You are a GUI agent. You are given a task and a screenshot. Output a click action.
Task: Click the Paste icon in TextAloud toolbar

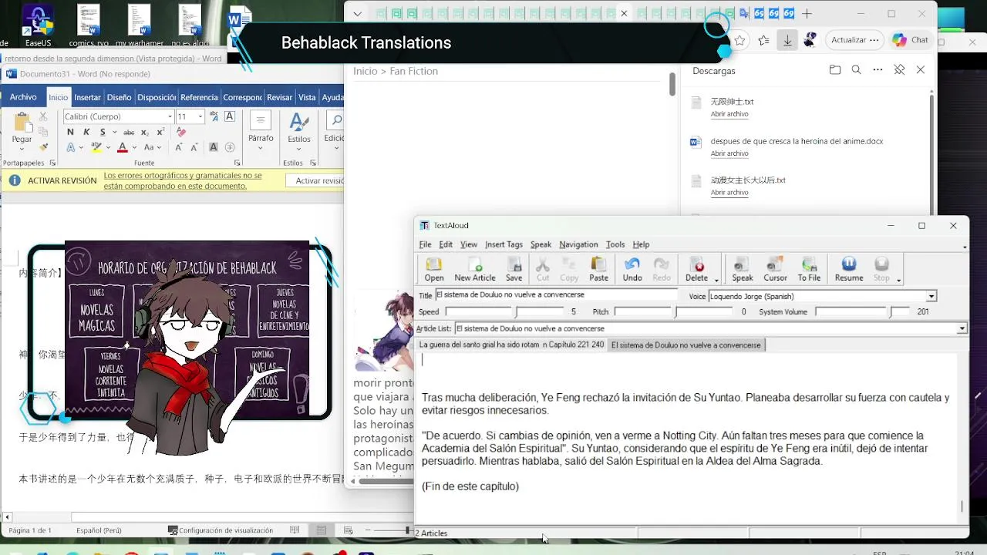coord(598,269)
